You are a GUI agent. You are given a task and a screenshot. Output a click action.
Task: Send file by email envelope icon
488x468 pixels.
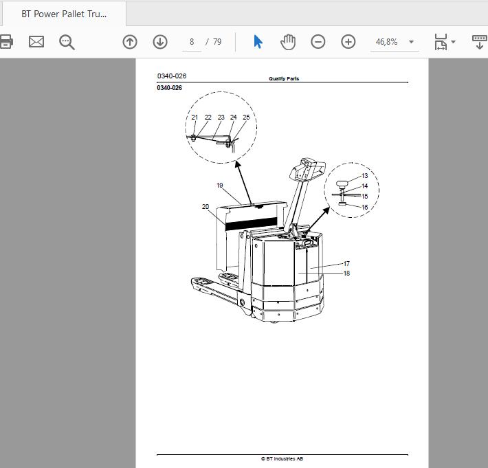click(x=36, y=42)
